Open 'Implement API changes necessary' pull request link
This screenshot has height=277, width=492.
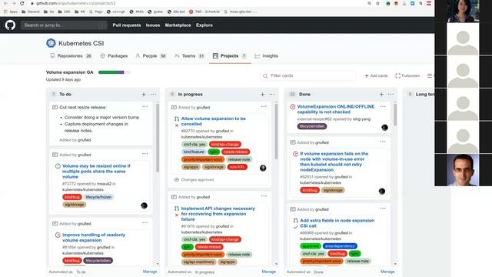[x=218, y=214]
